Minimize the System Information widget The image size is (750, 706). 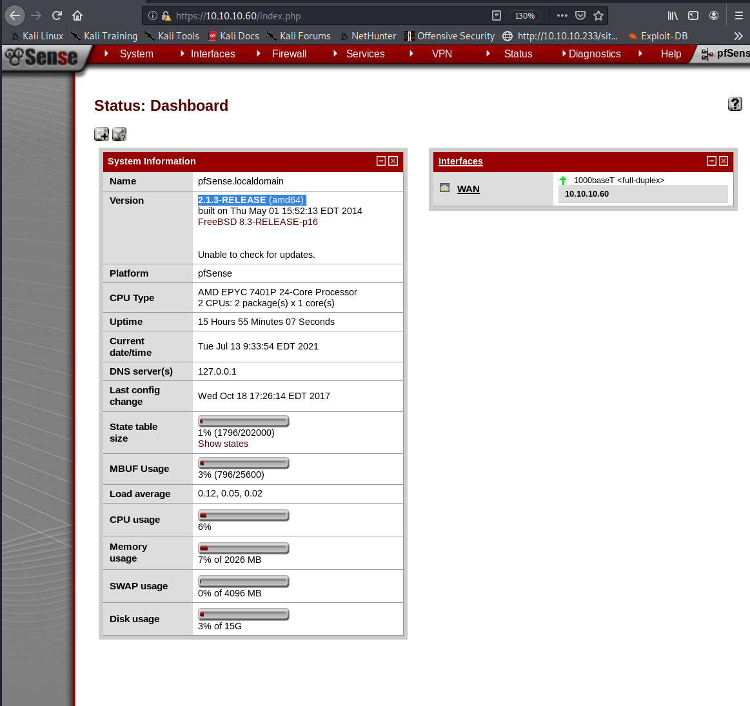click(380, 161)
